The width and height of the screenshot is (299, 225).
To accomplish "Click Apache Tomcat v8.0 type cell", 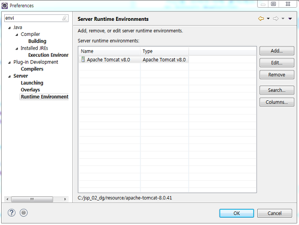I will (x=164, y=60).
